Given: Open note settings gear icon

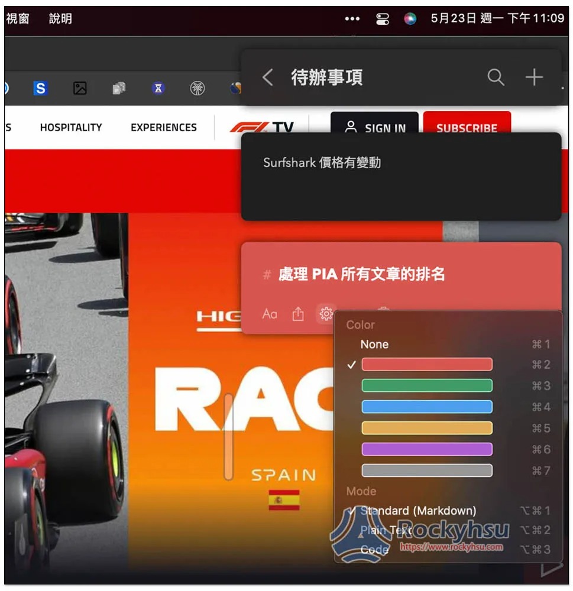Looking at the screenshot, I should pyautogui.click(x=326, y=314).
